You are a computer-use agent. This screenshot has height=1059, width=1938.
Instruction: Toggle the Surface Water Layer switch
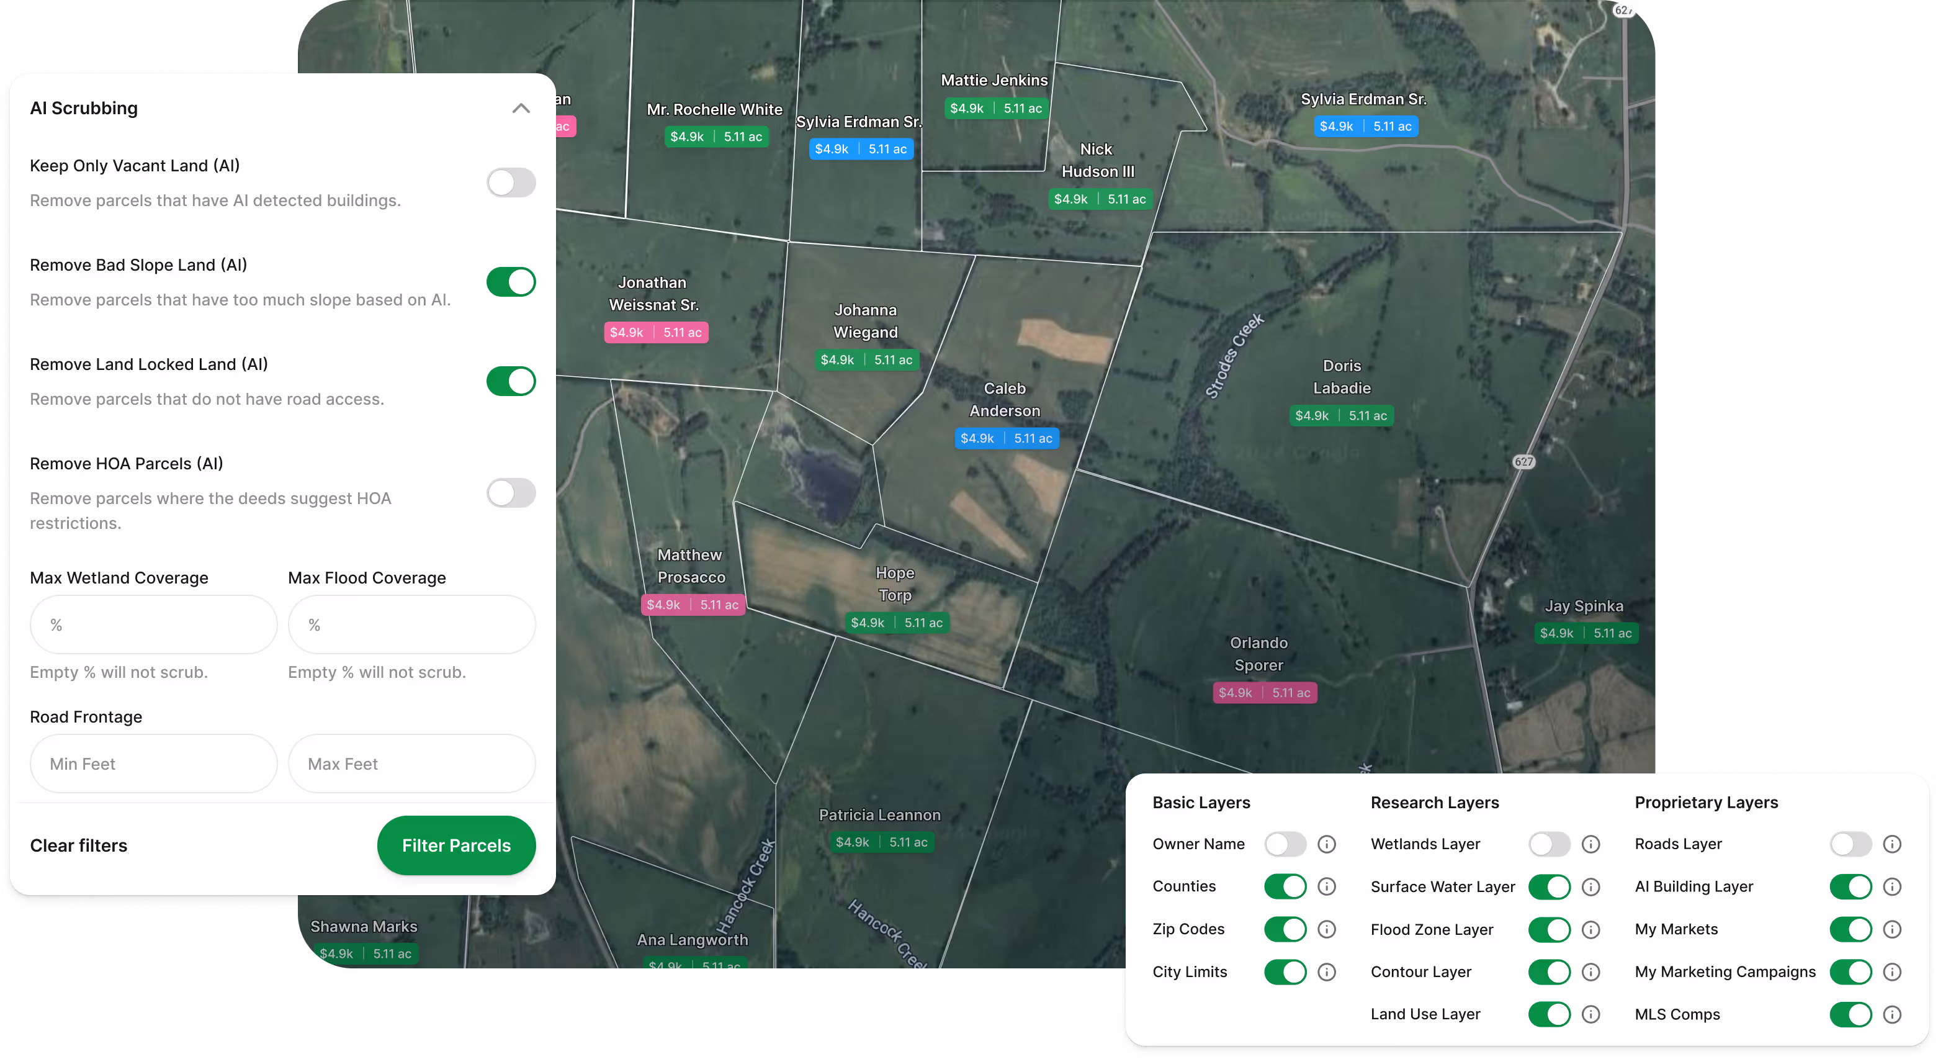pyautogui.click(x=1549, y=886)
